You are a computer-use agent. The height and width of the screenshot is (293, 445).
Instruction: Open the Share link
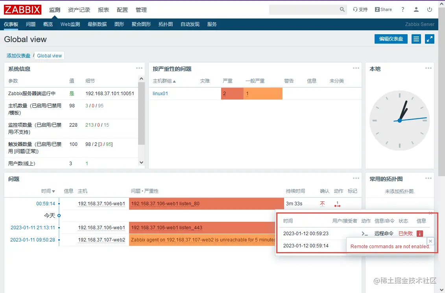pyautogui.click(x=383, y=10)
